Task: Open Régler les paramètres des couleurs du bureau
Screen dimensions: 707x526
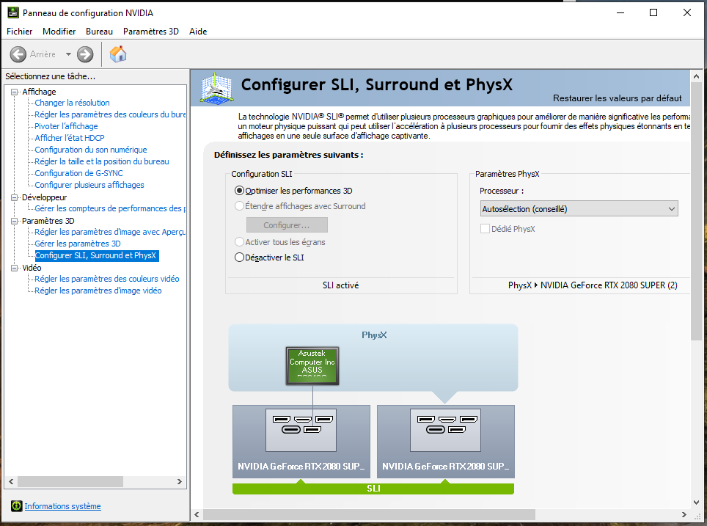Action: [x=110, y=114]
